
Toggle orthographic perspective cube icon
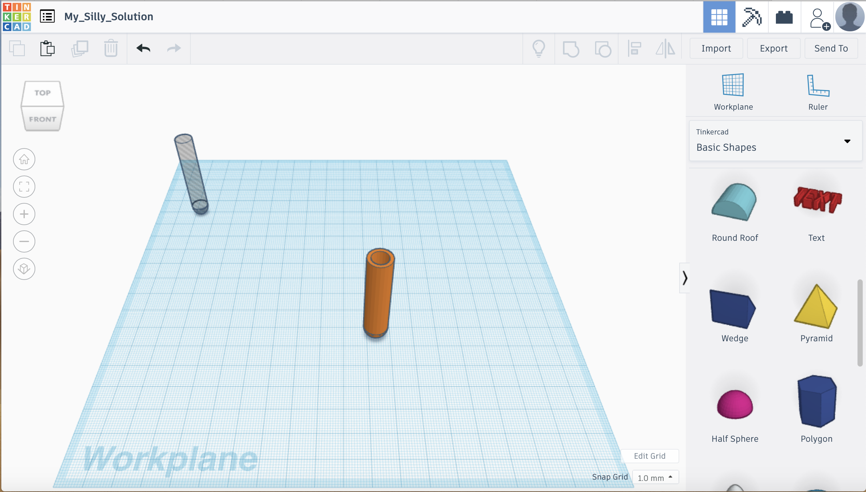24,269
